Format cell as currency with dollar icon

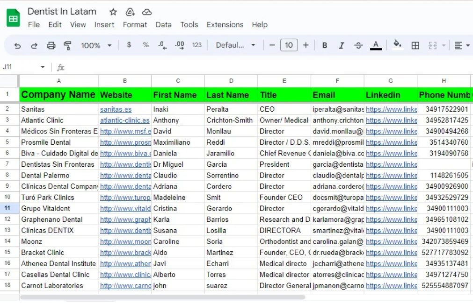[129, 45]
